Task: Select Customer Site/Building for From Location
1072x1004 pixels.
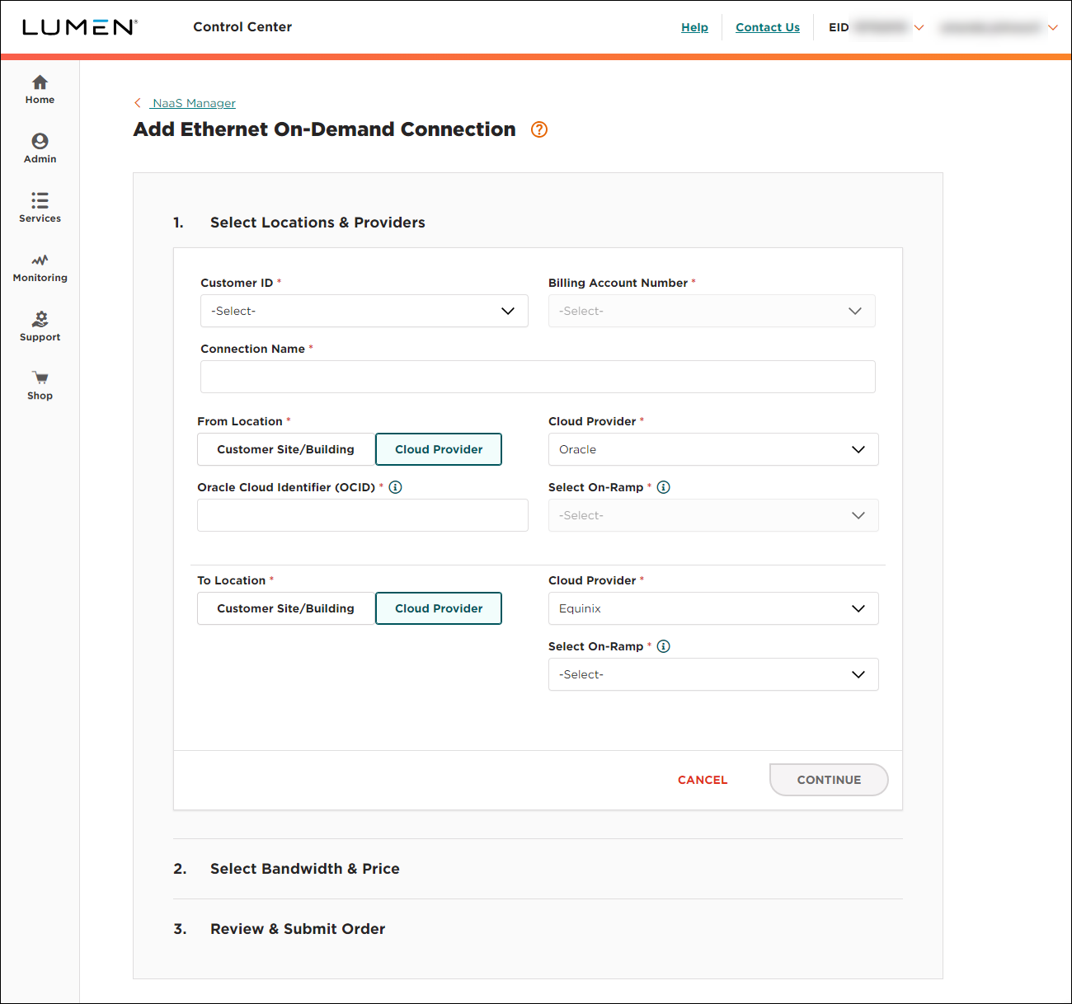Action: click(x=285, y=449)
